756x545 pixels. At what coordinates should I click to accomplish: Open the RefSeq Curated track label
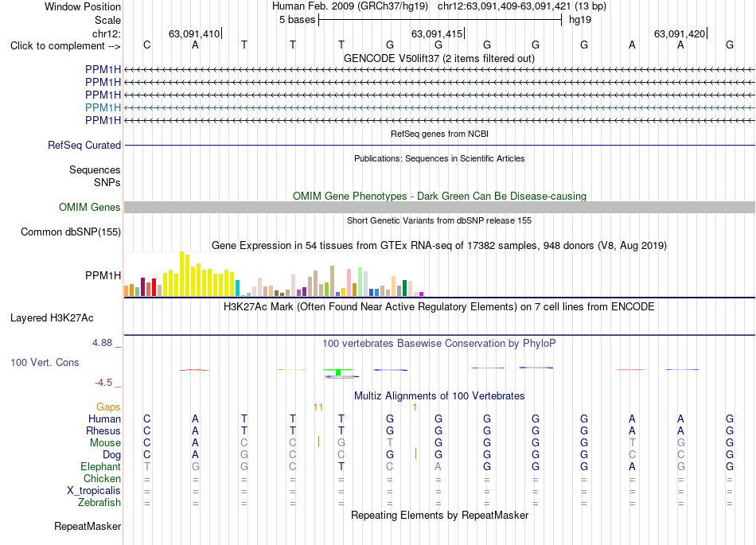(84, 145)
